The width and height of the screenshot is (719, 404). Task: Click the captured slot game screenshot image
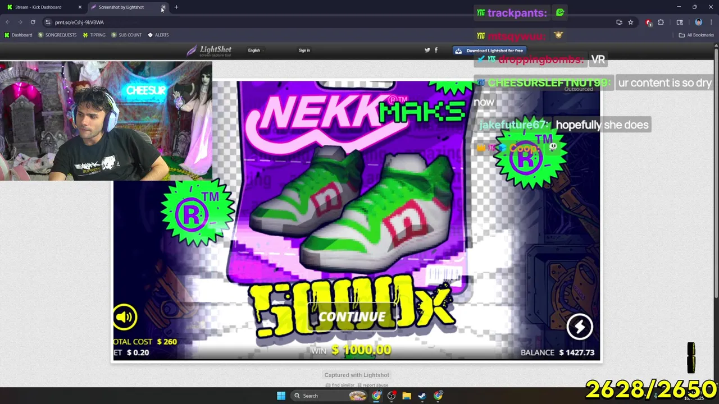tap(356, 221)
